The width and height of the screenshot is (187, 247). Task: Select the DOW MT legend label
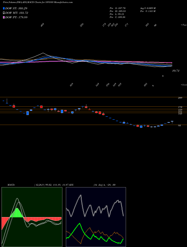[17, 13]
